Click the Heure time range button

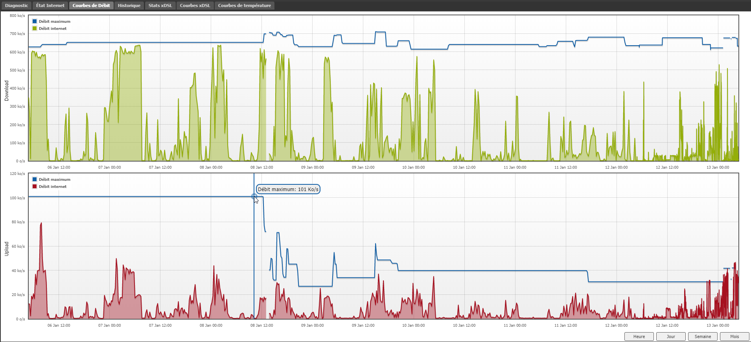(x=639, y=336)
